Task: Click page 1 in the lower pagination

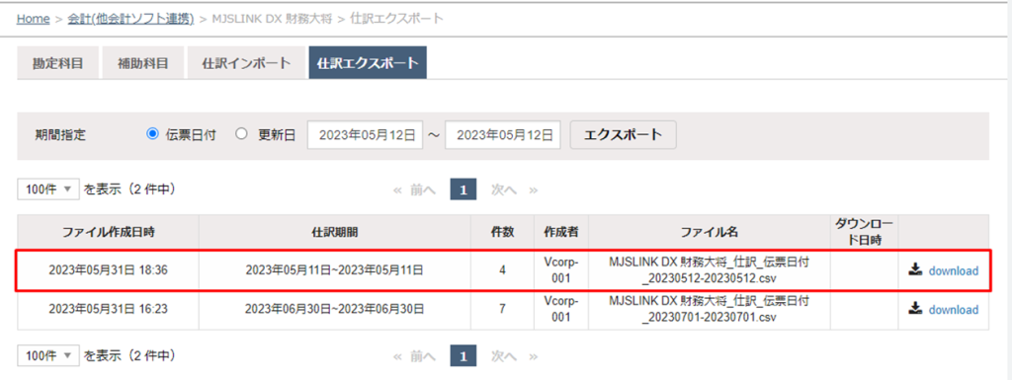Action: pos(463,355)
